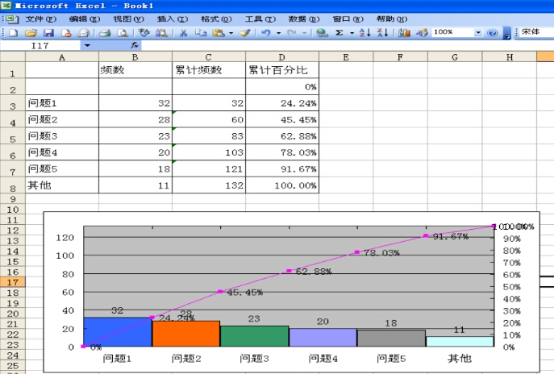Select the blue 问题1 bar in chart

coord(117,331)
